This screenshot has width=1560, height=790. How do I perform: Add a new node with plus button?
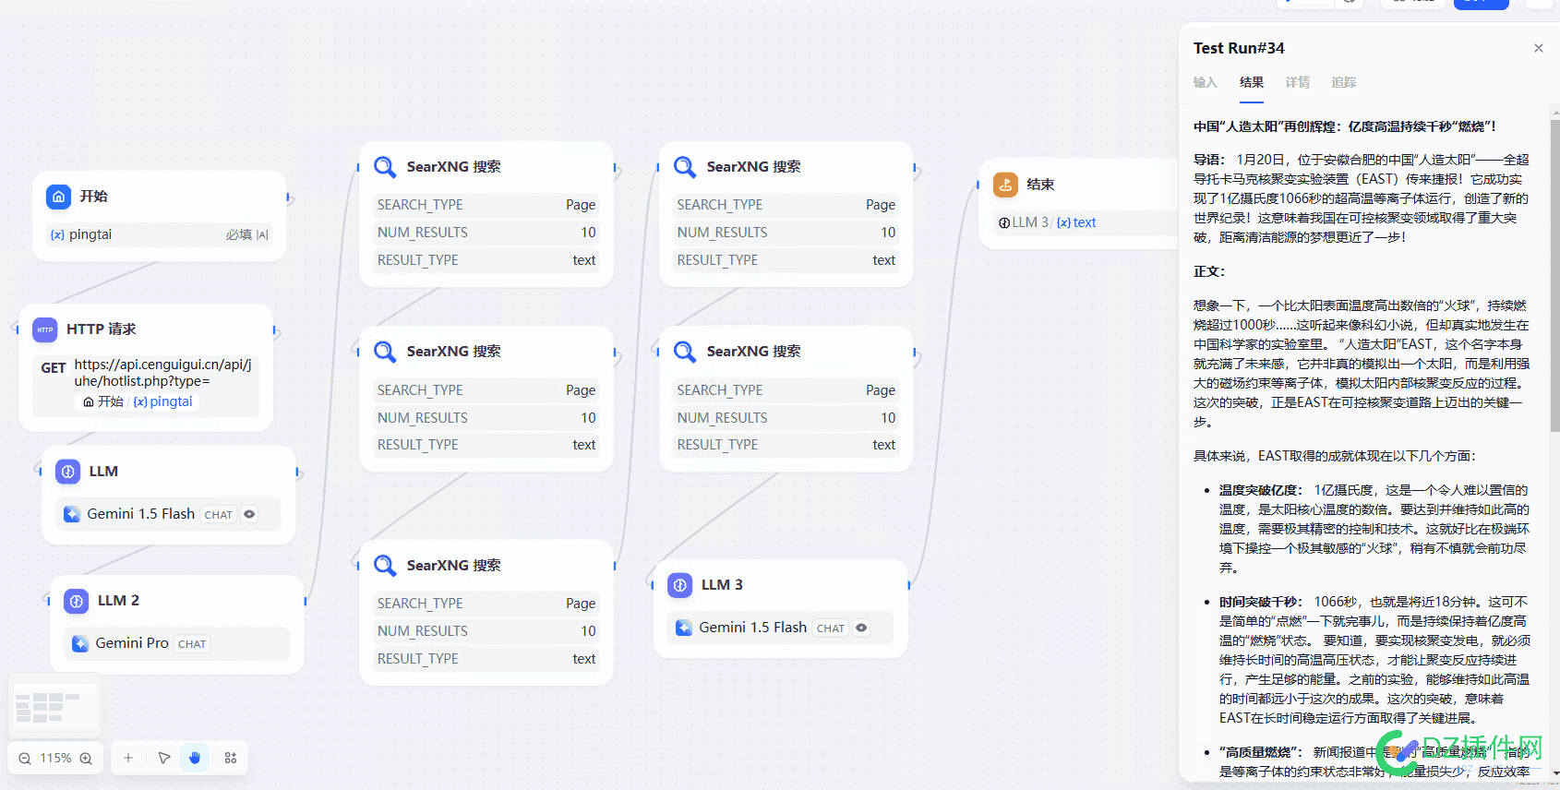(x=128, y=758)
